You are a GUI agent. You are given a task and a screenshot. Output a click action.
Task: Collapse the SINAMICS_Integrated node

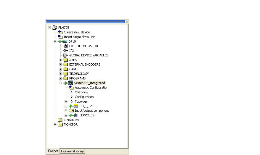pos(60,83)
